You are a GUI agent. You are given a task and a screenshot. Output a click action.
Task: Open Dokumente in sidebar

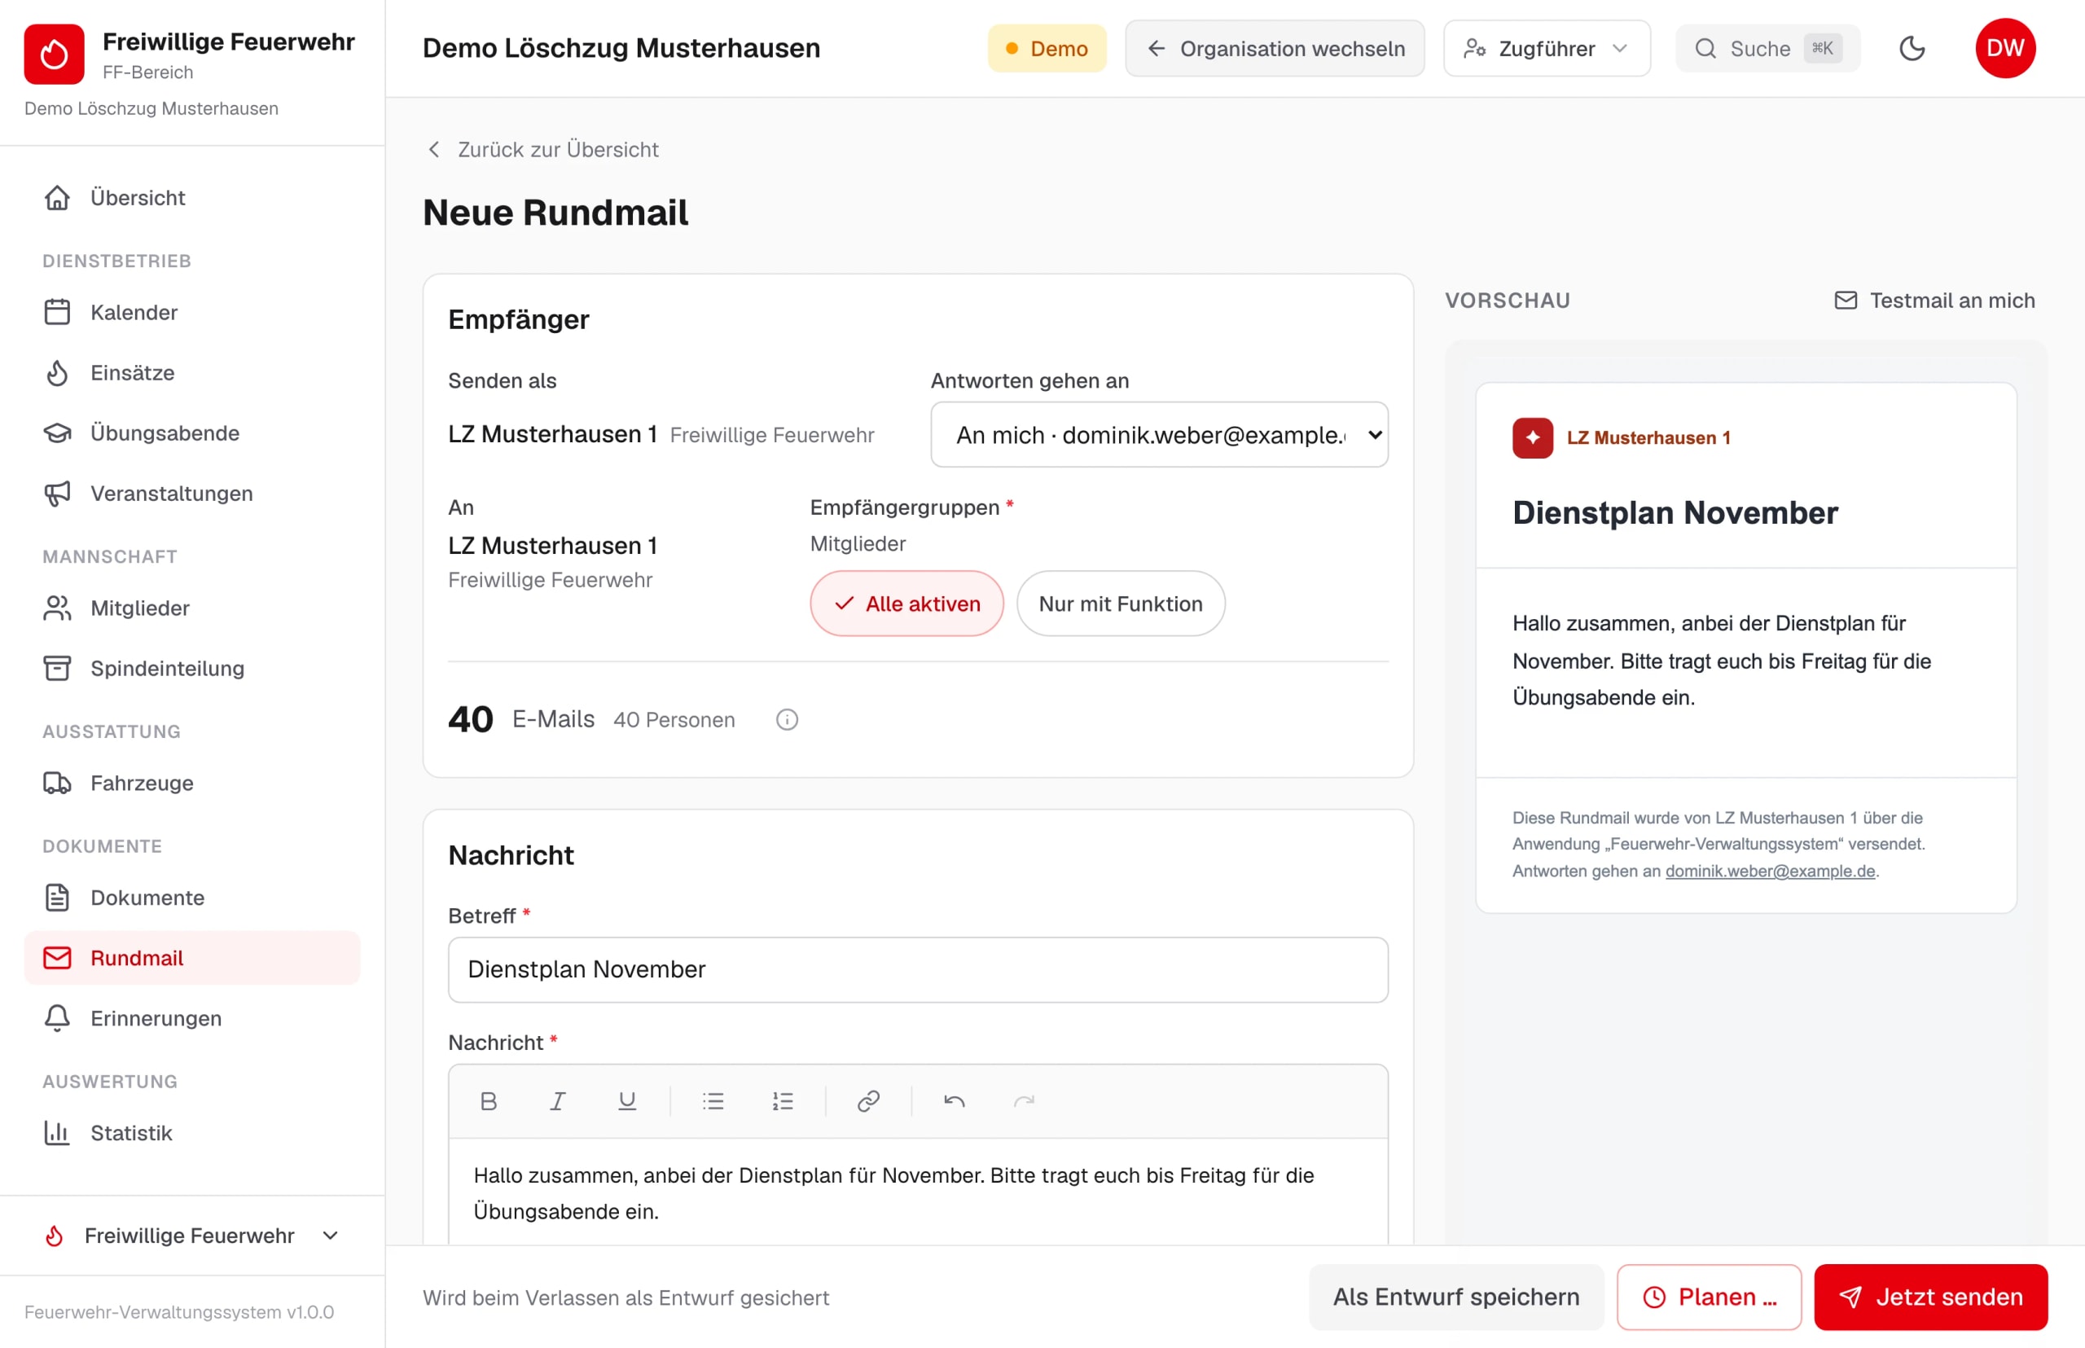coord(191,898)
